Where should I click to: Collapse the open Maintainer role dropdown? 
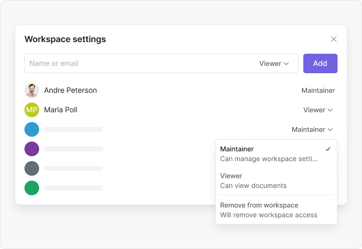click(x=312, y=129)
